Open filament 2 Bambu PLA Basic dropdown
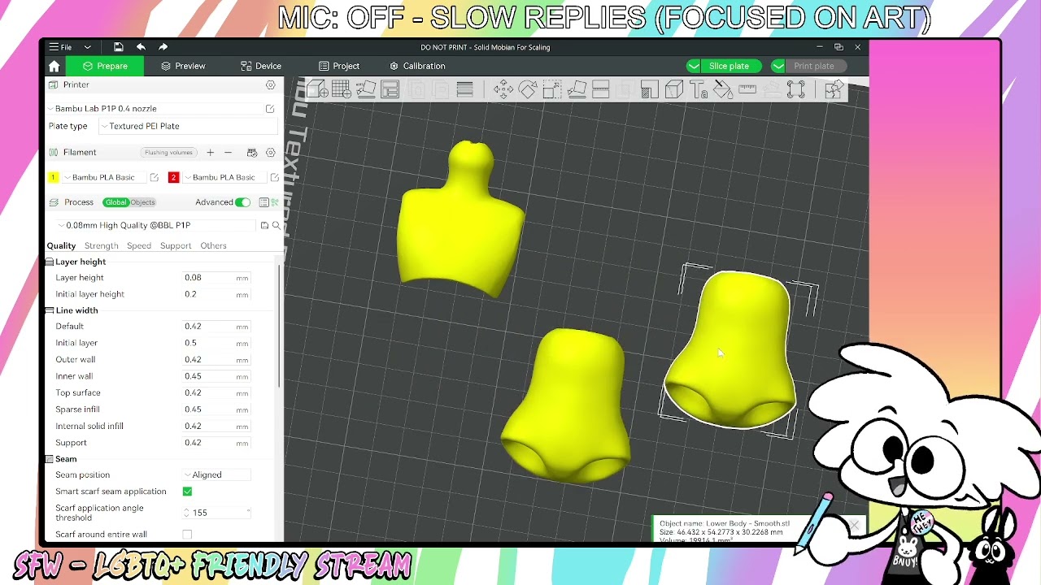 tap(224, 177)
